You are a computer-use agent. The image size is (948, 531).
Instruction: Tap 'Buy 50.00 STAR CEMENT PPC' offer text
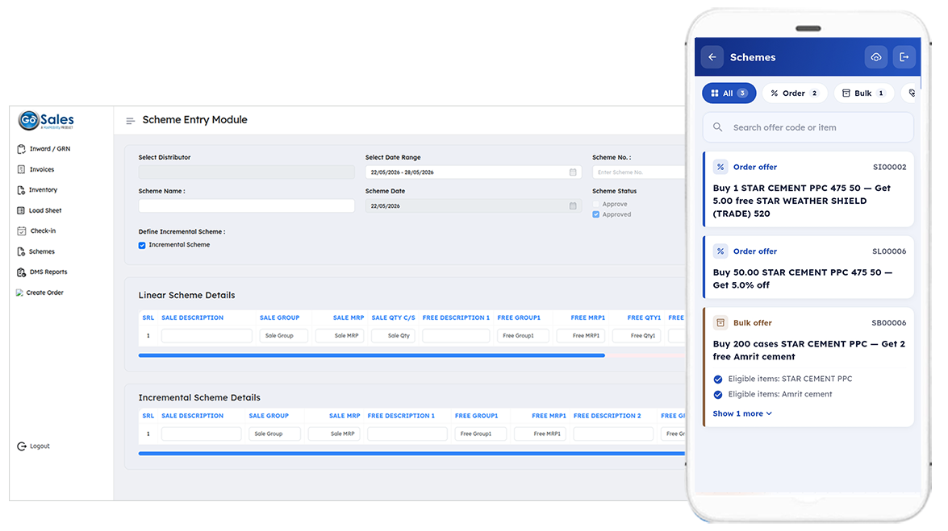pyautogui.click(x=802, y=279)
